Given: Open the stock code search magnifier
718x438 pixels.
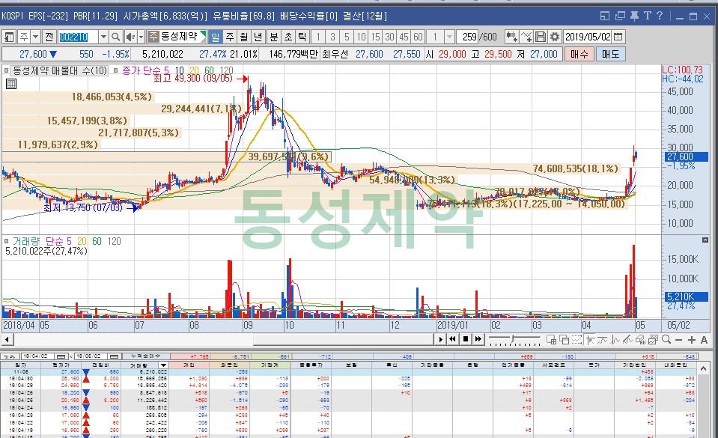Looking at the screenshot, I should coord(116,37).
